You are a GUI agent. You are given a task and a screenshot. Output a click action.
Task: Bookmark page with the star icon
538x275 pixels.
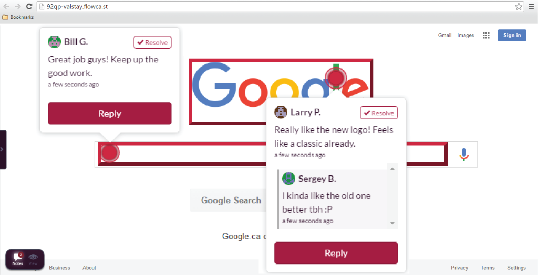click(519, 6)
